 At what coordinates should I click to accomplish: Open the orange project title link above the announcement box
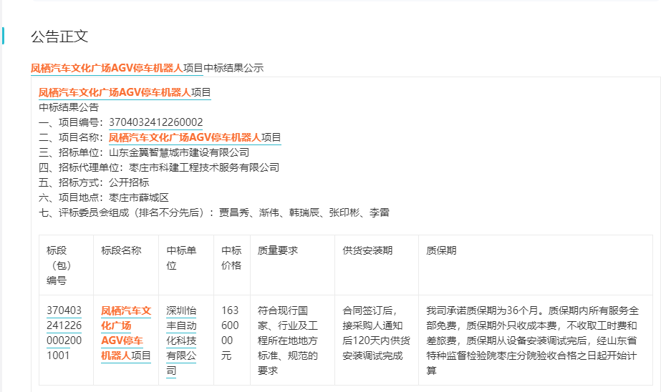[117, 68]
